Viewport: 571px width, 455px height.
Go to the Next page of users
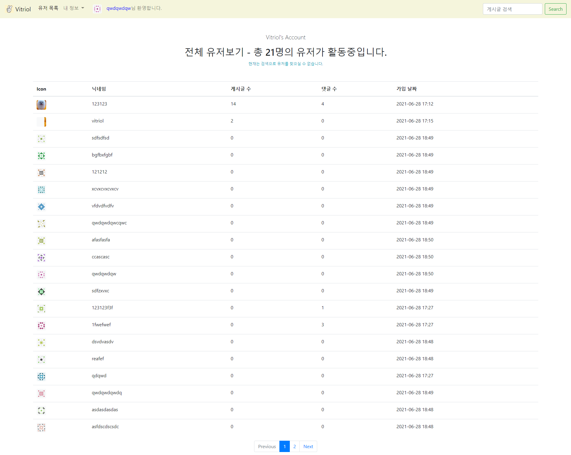tap(308, 446)
